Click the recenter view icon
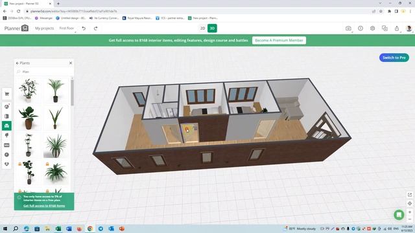 tap(410, 203)
